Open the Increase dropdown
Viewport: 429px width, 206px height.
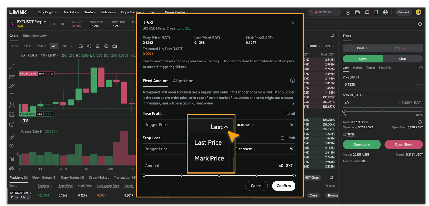[x=245, y=124]
